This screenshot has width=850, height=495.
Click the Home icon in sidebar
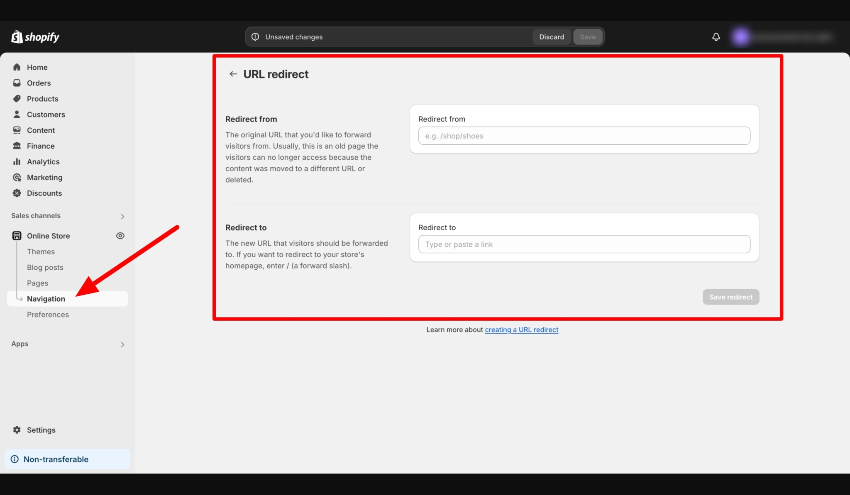17,67
